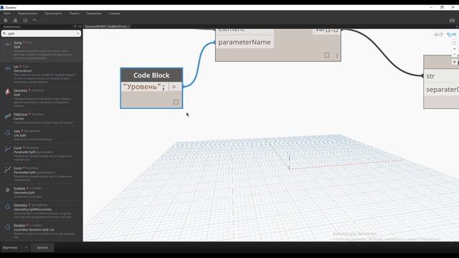Image resolution: width=459 pixels, height=258 pixels.
Task: Open the Packages (Пакеты) menu
Action: (75, 14)
